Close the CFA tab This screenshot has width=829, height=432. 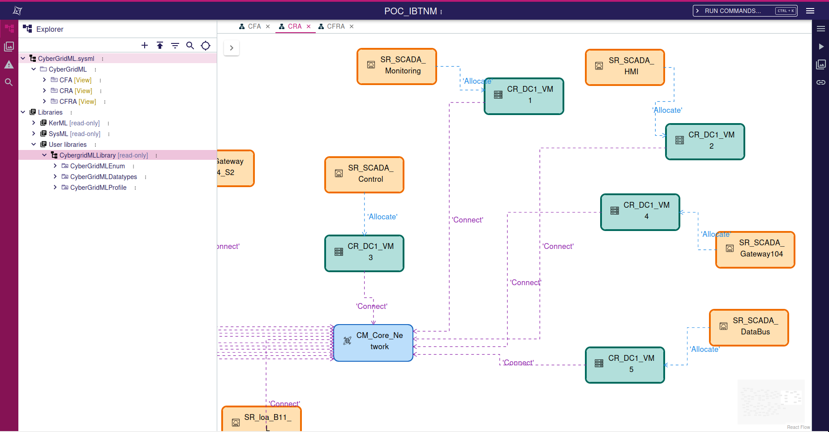point(268,26)
